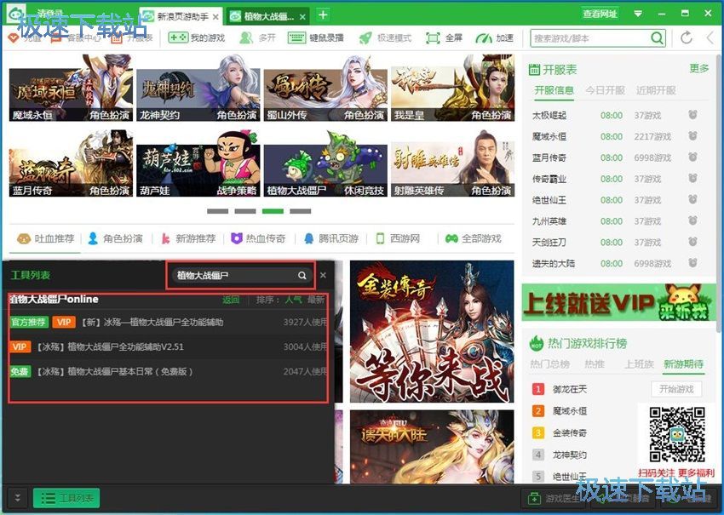The height and width of the screenshot is (515, 724).
Task: Open new tab with plus button
Action: click(323, 15)
